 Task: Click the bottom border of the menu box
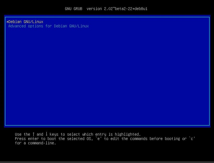click(x=107, y=125)
